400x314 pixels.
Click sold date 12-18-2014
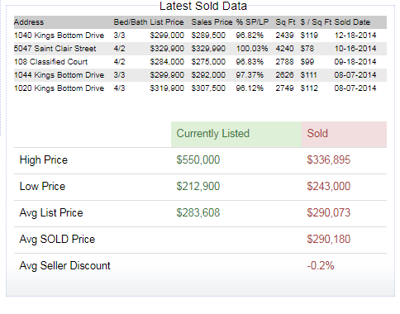pos(355,36)
